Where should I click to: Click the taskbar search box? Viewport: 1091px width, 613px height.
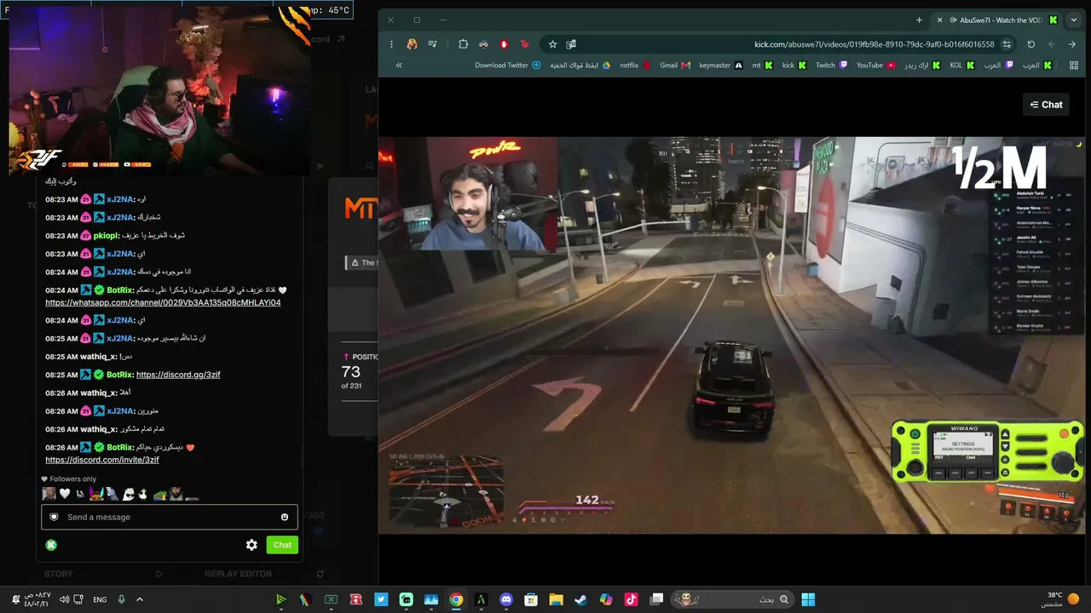pyautogui.click(x=734, y=599)
